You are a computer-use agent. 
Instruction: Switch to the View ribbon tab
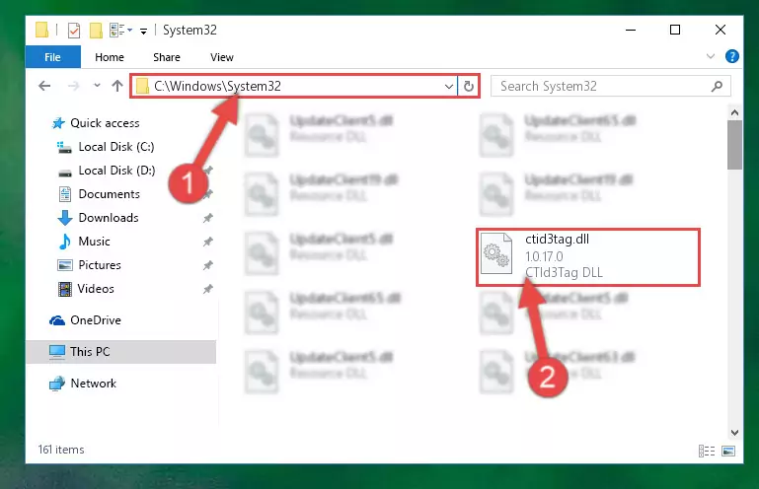click(x=222, y=57)
